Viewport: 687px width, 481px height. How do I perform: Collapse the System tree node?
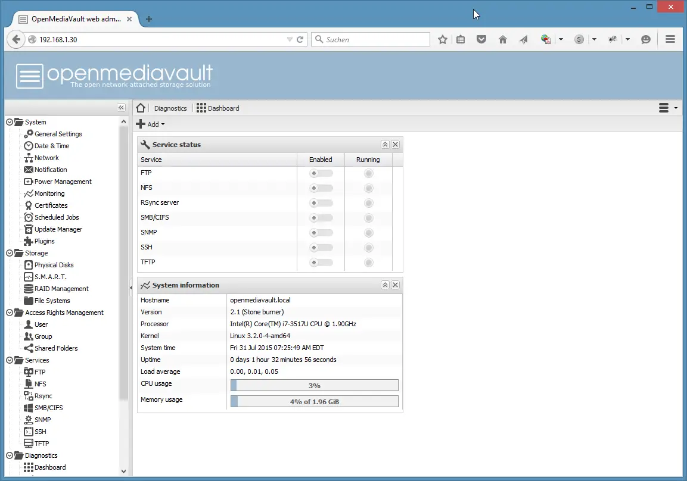10,122
